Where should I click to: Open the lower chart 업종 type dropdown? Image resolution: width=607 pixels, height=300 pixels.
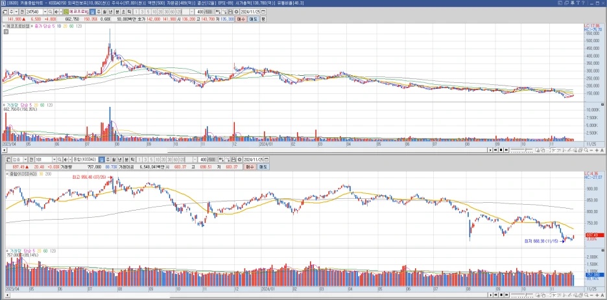(25, 159)
